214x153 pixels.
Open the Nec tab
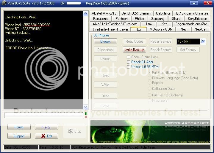(x=184, y=29)
